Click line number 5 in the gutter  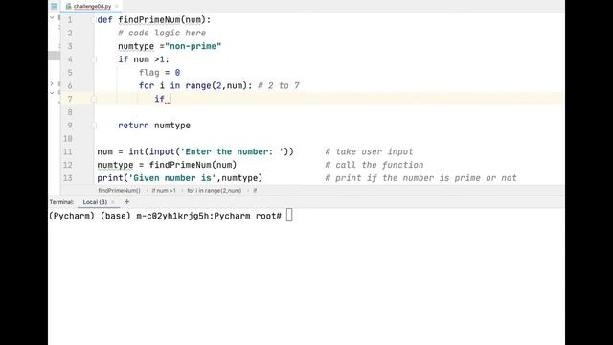coord(70,73)
